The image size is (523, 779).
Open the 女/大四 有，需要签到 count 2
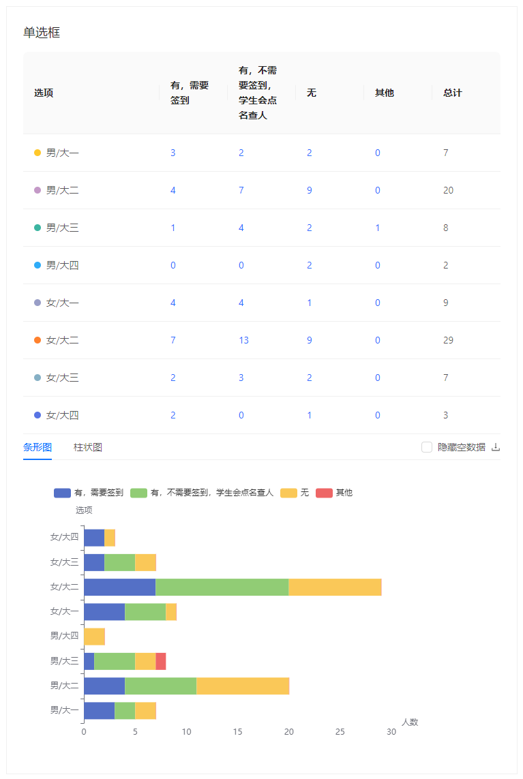pyautogui.click(x=173, y=415)
